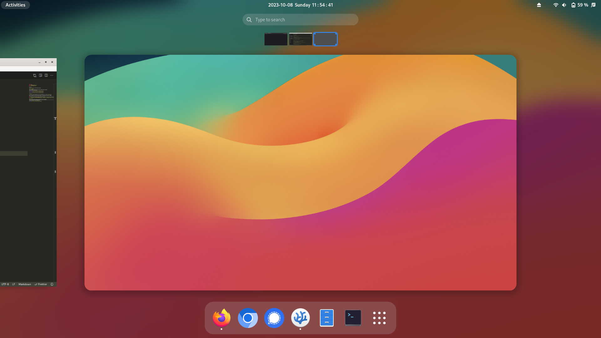Screen dimensions: 601x338
Task: Launch terminal application from dock
Action: (x=353, y=318)
